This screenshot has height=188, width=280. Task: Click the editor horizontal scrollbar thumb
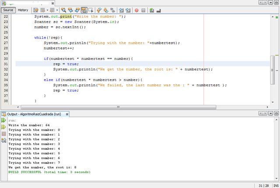pos(119,107)
